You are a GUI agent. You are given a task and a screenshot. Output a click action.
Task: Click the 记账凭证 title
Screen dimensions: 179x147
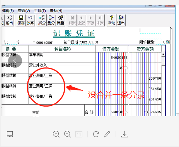pos(74,33)
